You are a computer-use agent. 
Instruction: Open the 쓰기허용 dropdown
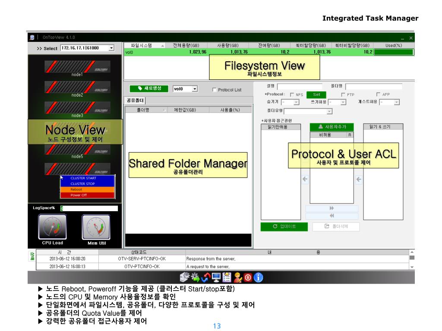coord(343,102)
